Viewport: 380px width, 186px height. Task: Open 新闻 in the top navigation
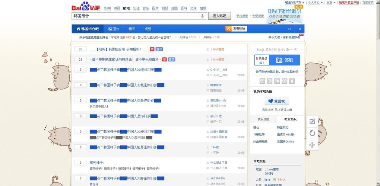coord(108,8)
